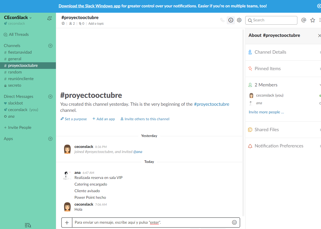Click ceconslack avatar on Hola message
321x229 pixels.
click(67, 207)
